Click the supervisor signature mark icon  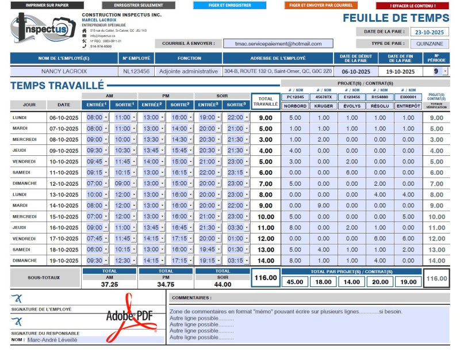[17, 322]
